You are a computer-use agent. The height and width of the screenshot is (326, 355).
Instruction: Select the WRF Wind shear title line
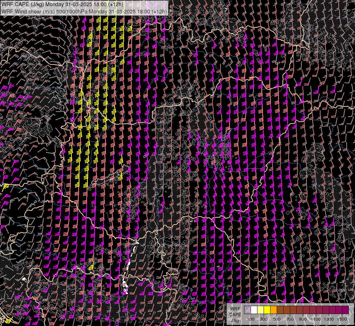coord(84,11)
